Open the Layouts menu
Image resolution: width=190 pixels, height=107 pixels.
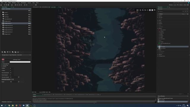29,3
